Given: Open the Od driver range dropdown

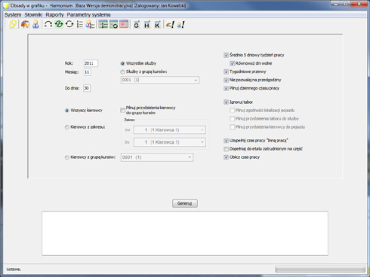Looking at the screenshot, I should pos(170,130).
